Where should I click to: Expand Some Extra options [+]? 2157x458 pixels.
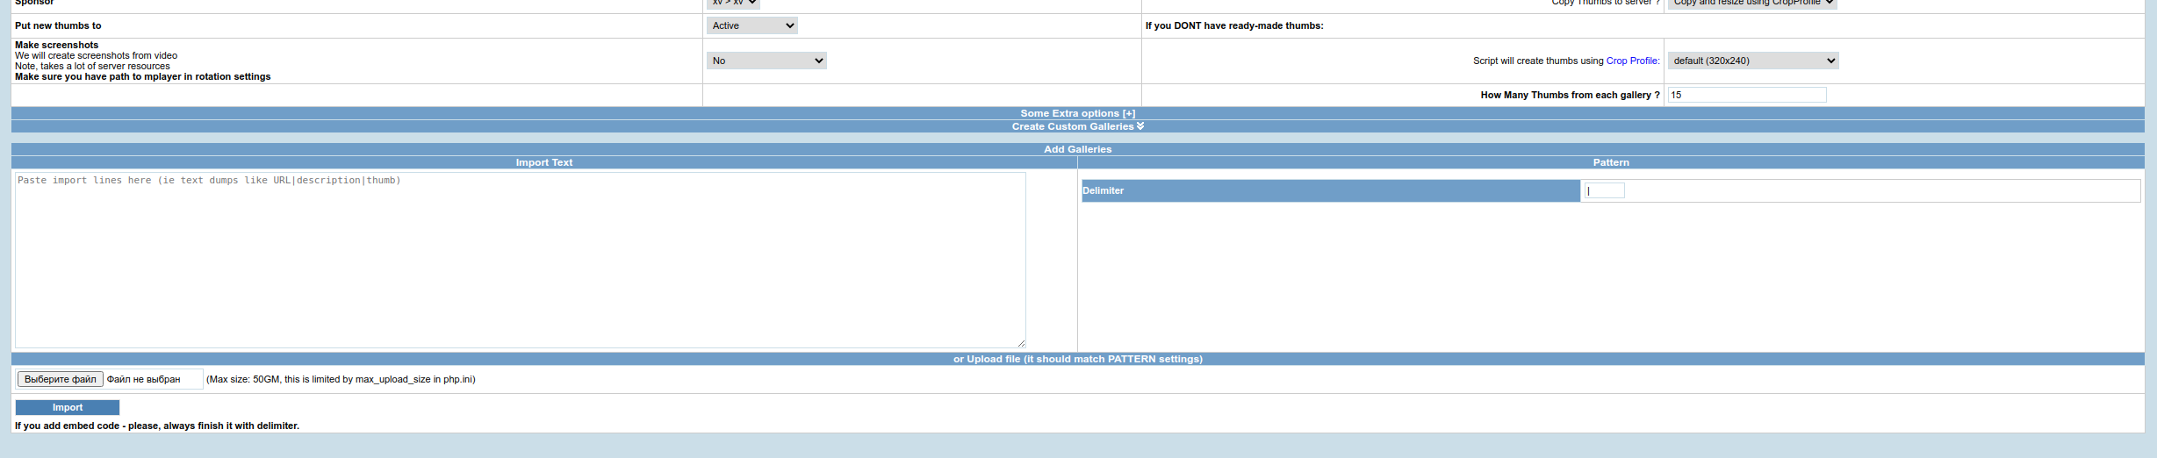click(x=1077, y=113)
